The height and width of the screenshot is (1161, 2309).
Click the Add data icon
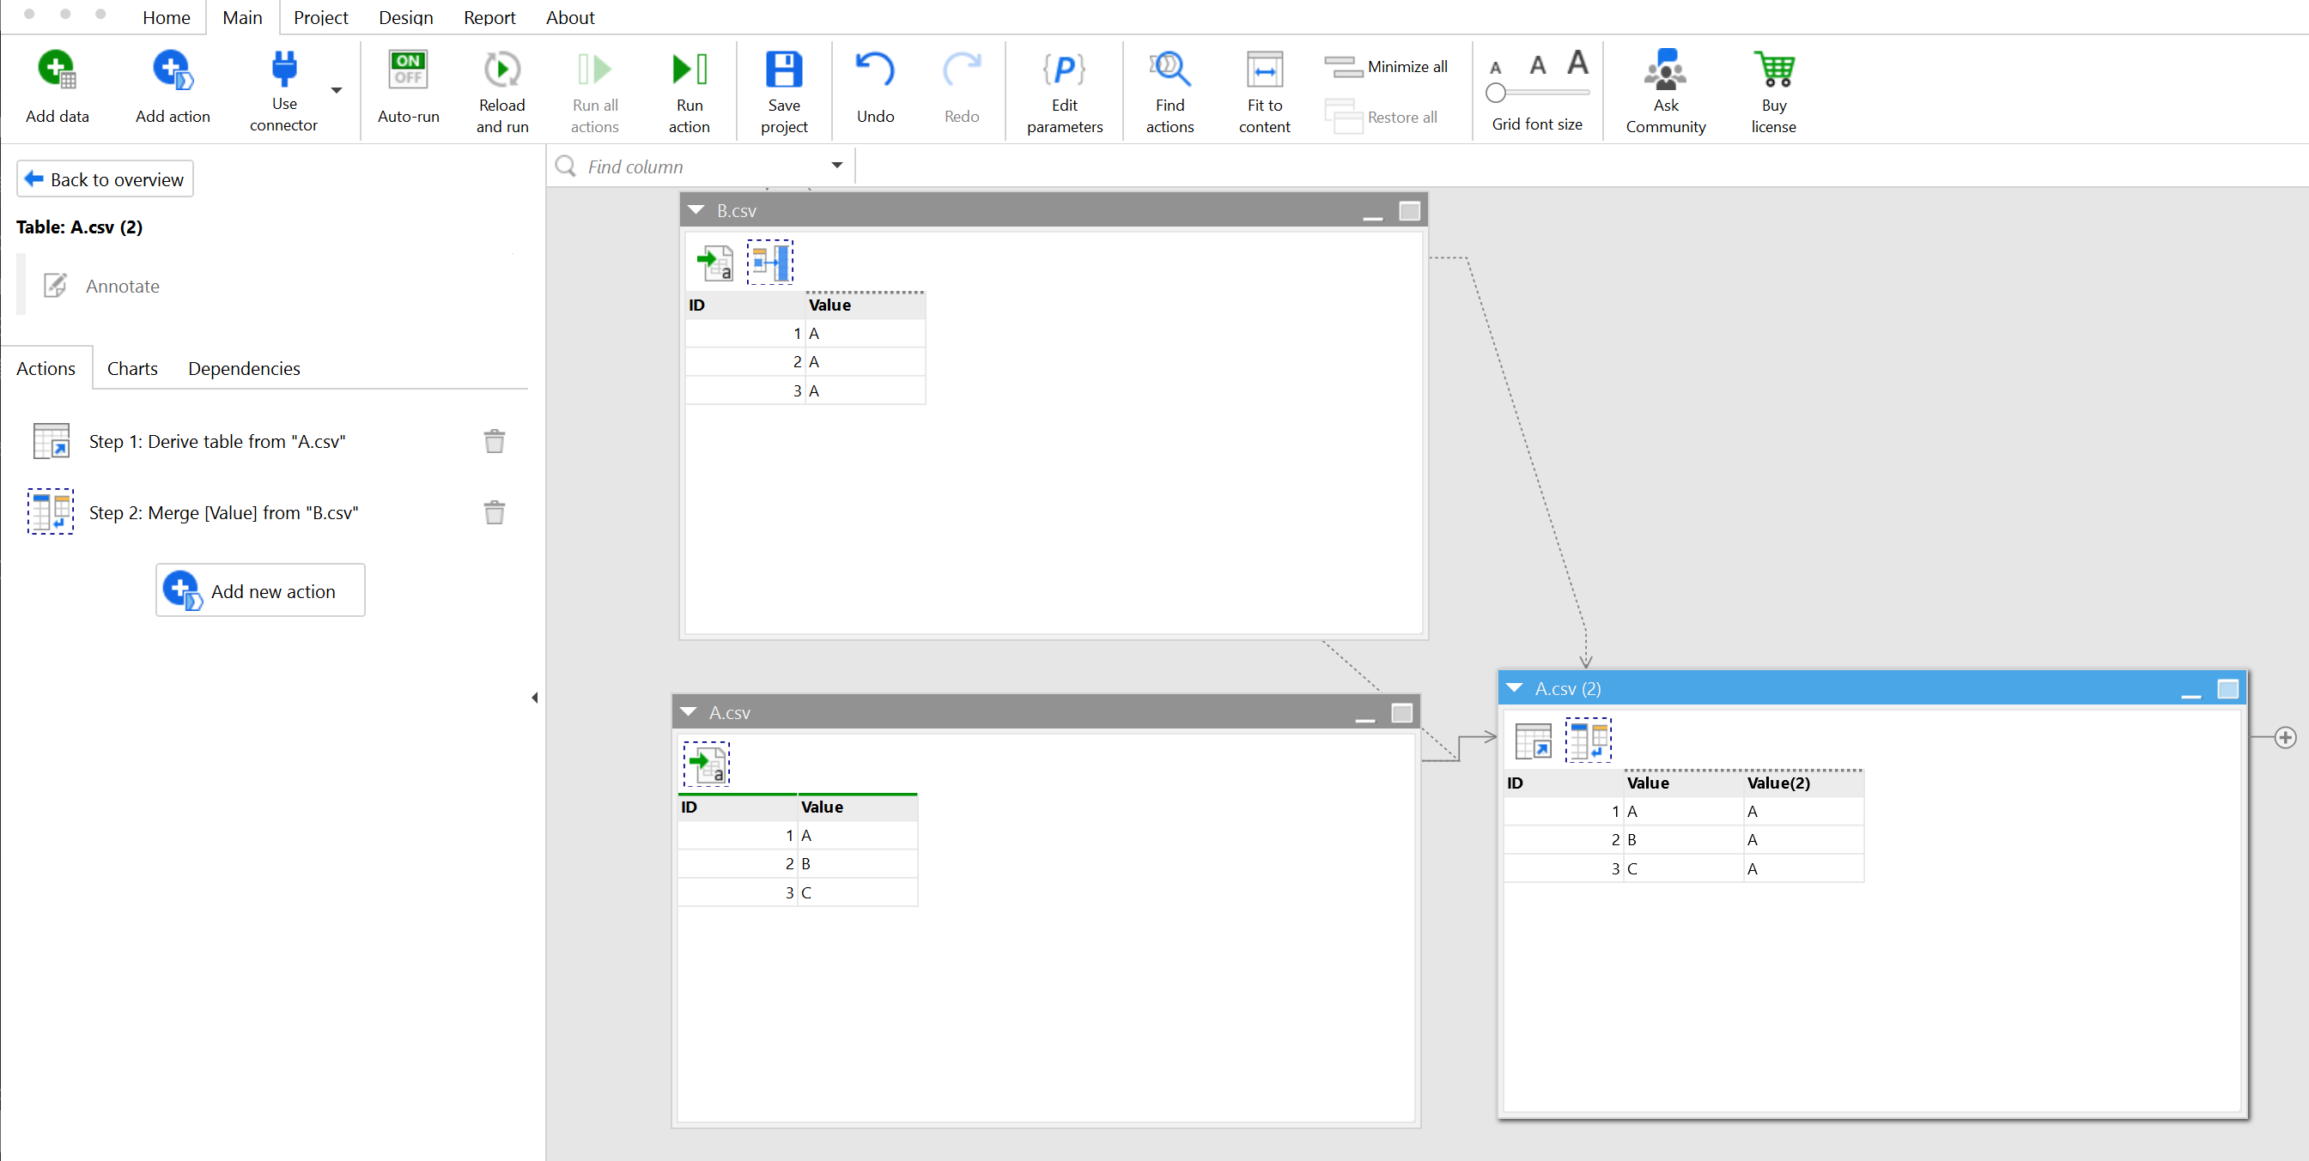pyautogui.click(x=57, y=70)
